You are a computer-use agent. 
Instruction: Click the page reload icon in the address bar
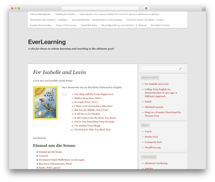click(x=140, y=8)
